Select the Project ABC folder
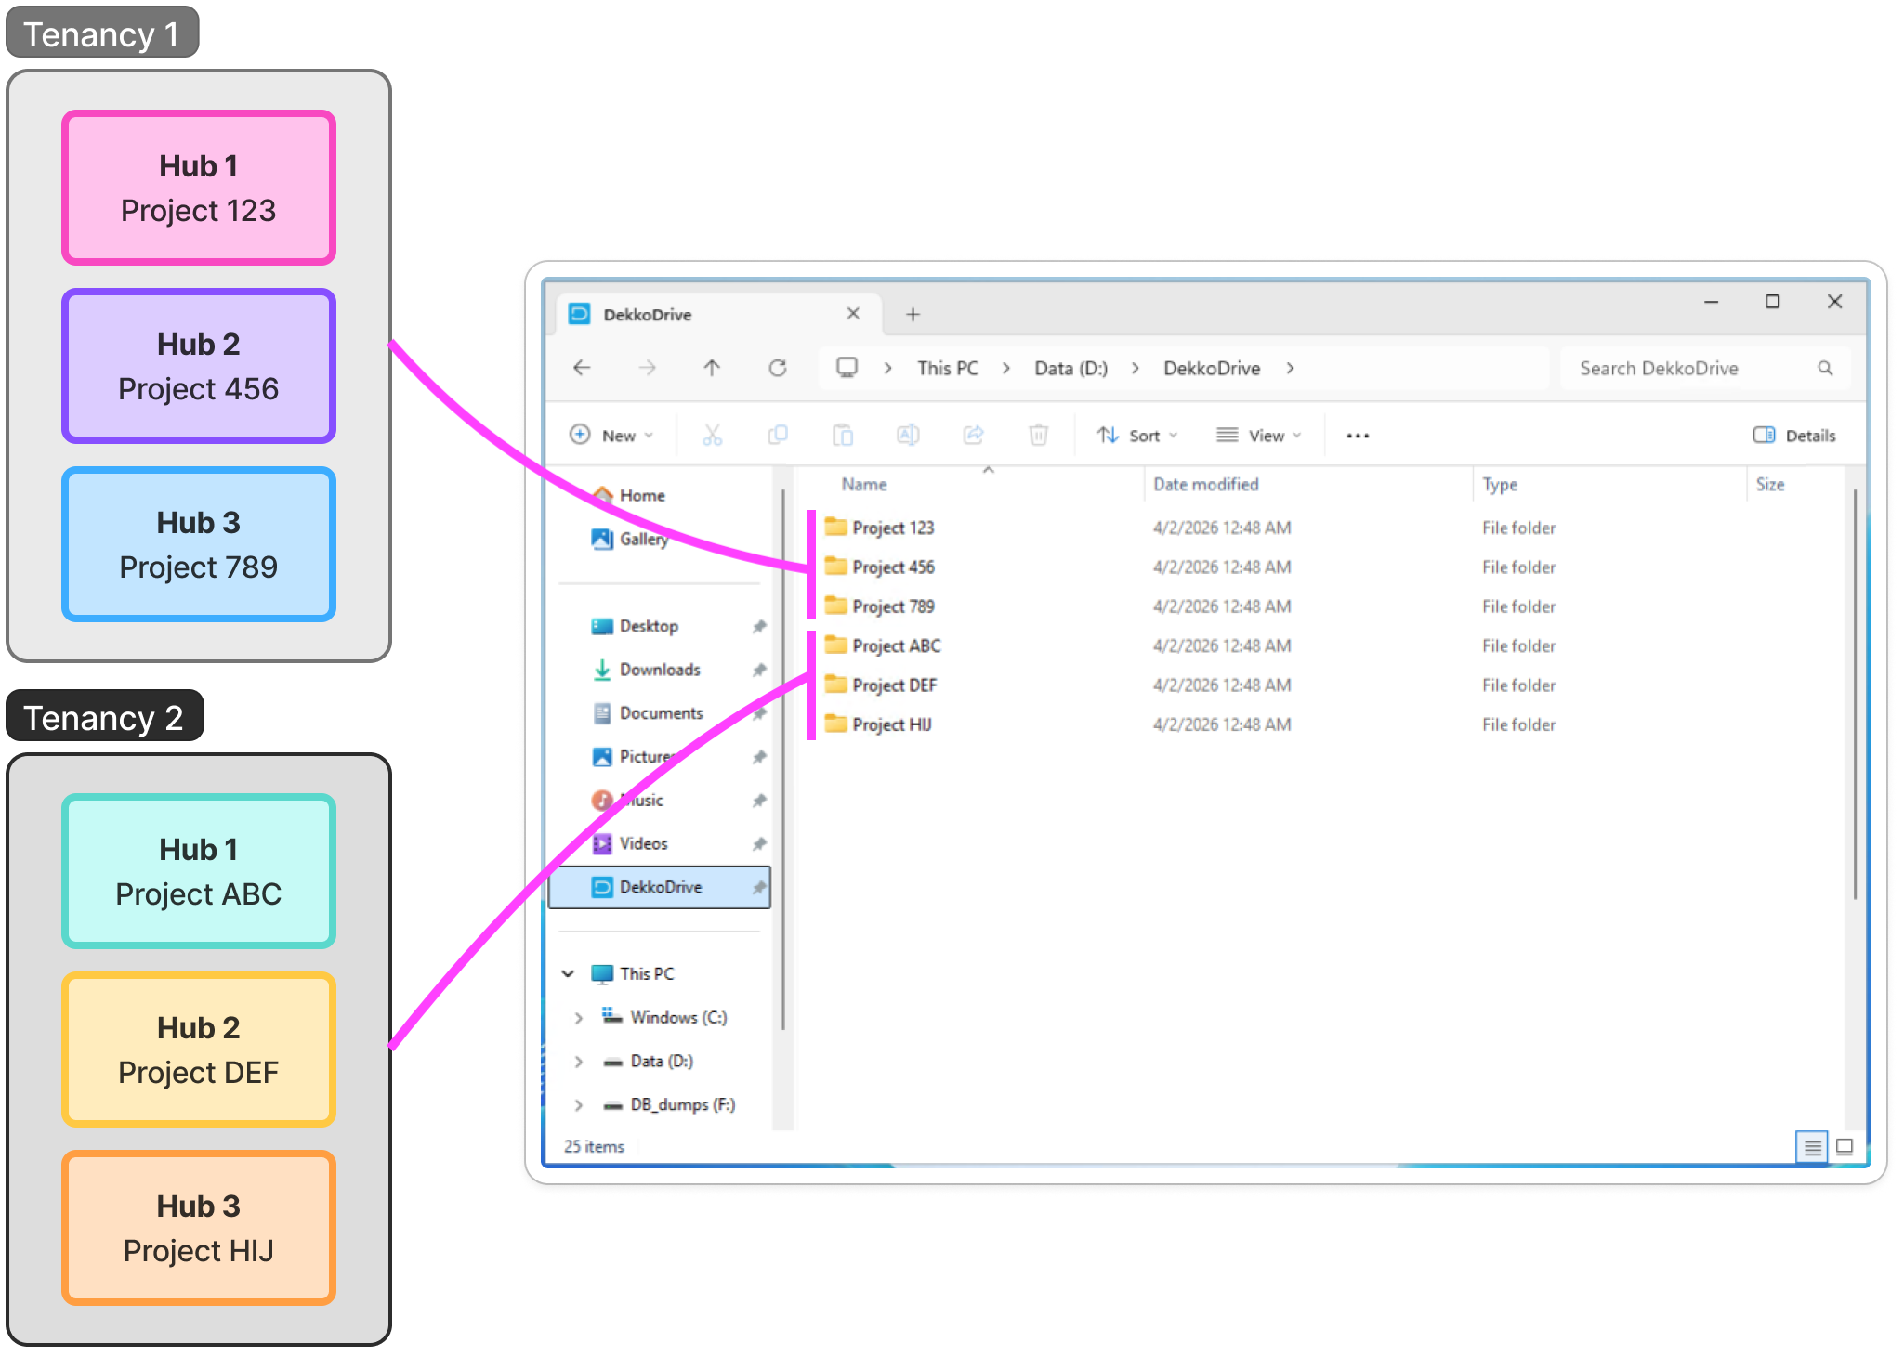Image resolution: width=1904 pixels, height=1356 pixels. 883,645
